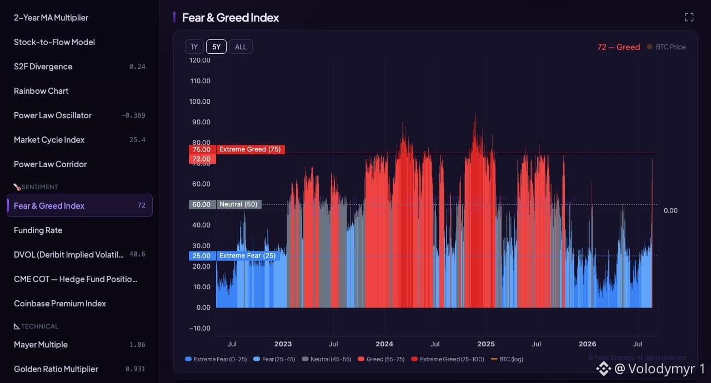The image size is (711, 383).
Task: Click the Fear & Greed Index chart title
Action: tap(231, 18)
